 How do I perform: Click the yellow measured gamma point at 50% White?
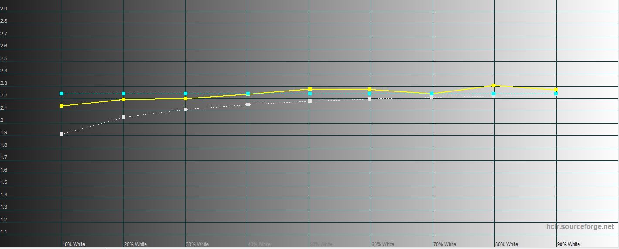click(310, 89)
